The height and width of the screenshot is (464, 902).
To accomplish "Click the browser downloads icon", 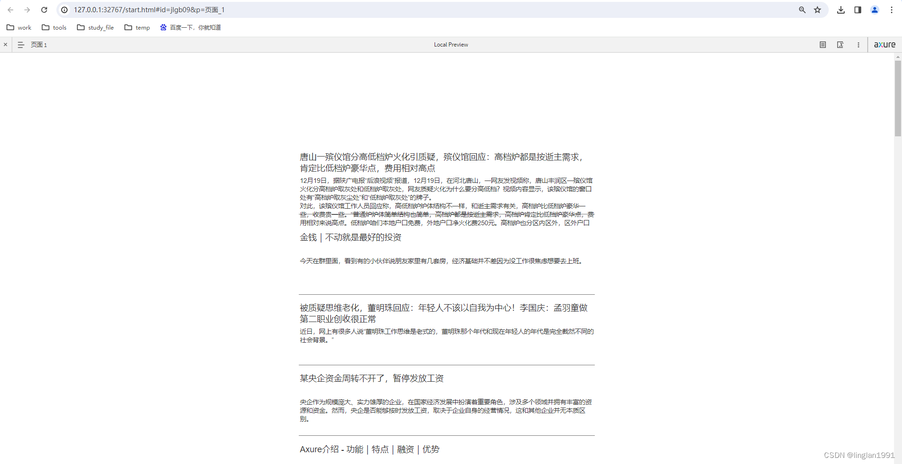I will 841,9.
